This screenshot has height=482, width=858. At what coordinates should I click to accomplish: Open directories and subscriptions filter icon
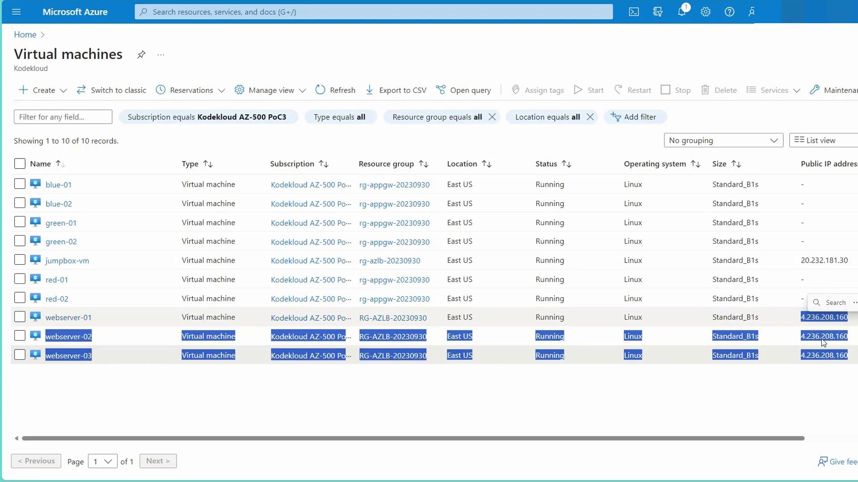point(657,12)
